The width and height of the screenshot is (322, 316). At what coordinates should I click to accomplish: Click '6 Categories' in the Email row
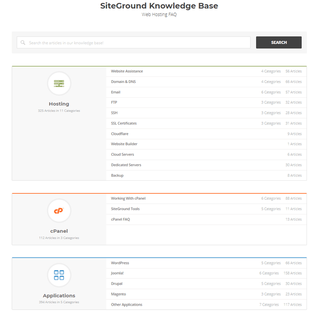coord(271,92)
